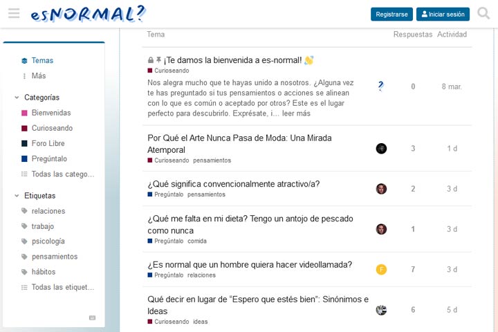Open the yellow F avatar on videollamada topic
498x332 pixels.
click(381, 270)
